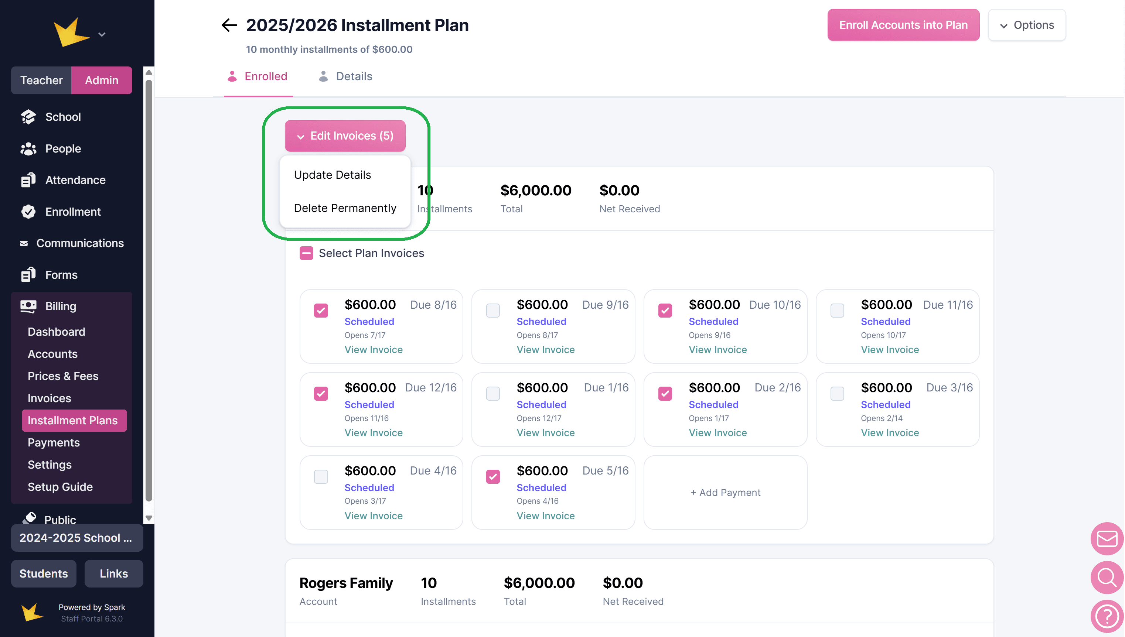Open the Billing cash icon
The image size is (1125, 637).
pyautogui.click(x=28, y=306)
